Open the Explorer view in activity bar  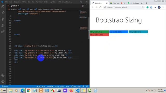click(x=3, y=6)
